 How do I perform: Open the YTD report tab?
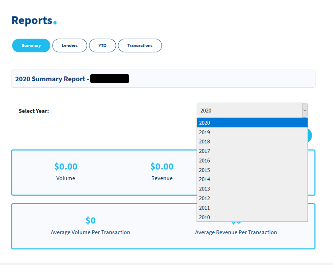click(x=102, y=45)
